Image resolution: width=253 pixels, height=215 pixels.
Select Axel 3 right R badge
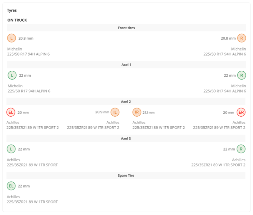coord(241,149)
